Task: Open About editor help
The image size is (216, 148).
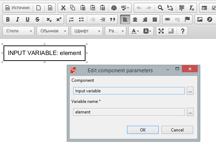Action: tap(183, 31)
